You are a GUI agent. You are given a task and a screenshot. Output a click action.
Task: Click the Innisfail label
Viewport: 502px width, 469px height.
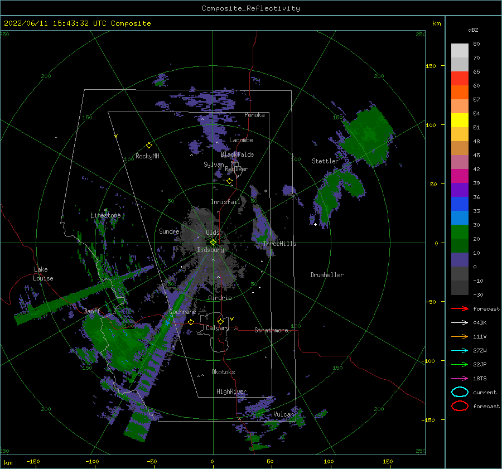point(225,202)
